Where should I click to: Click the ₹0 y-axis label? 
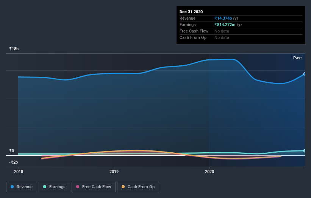point(12,151)
